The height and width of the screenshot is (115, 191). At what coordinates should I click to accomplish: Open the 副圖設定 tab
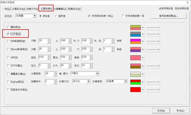(74, 9)
